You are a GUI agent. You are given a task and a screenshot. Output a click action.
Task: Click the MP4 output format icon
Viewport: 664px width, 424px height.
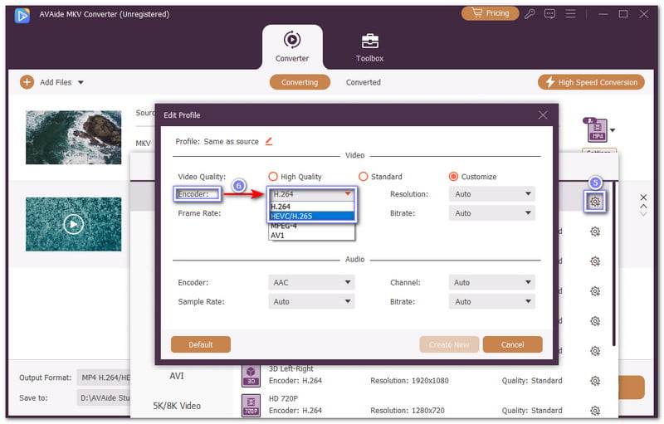(597, 130)
